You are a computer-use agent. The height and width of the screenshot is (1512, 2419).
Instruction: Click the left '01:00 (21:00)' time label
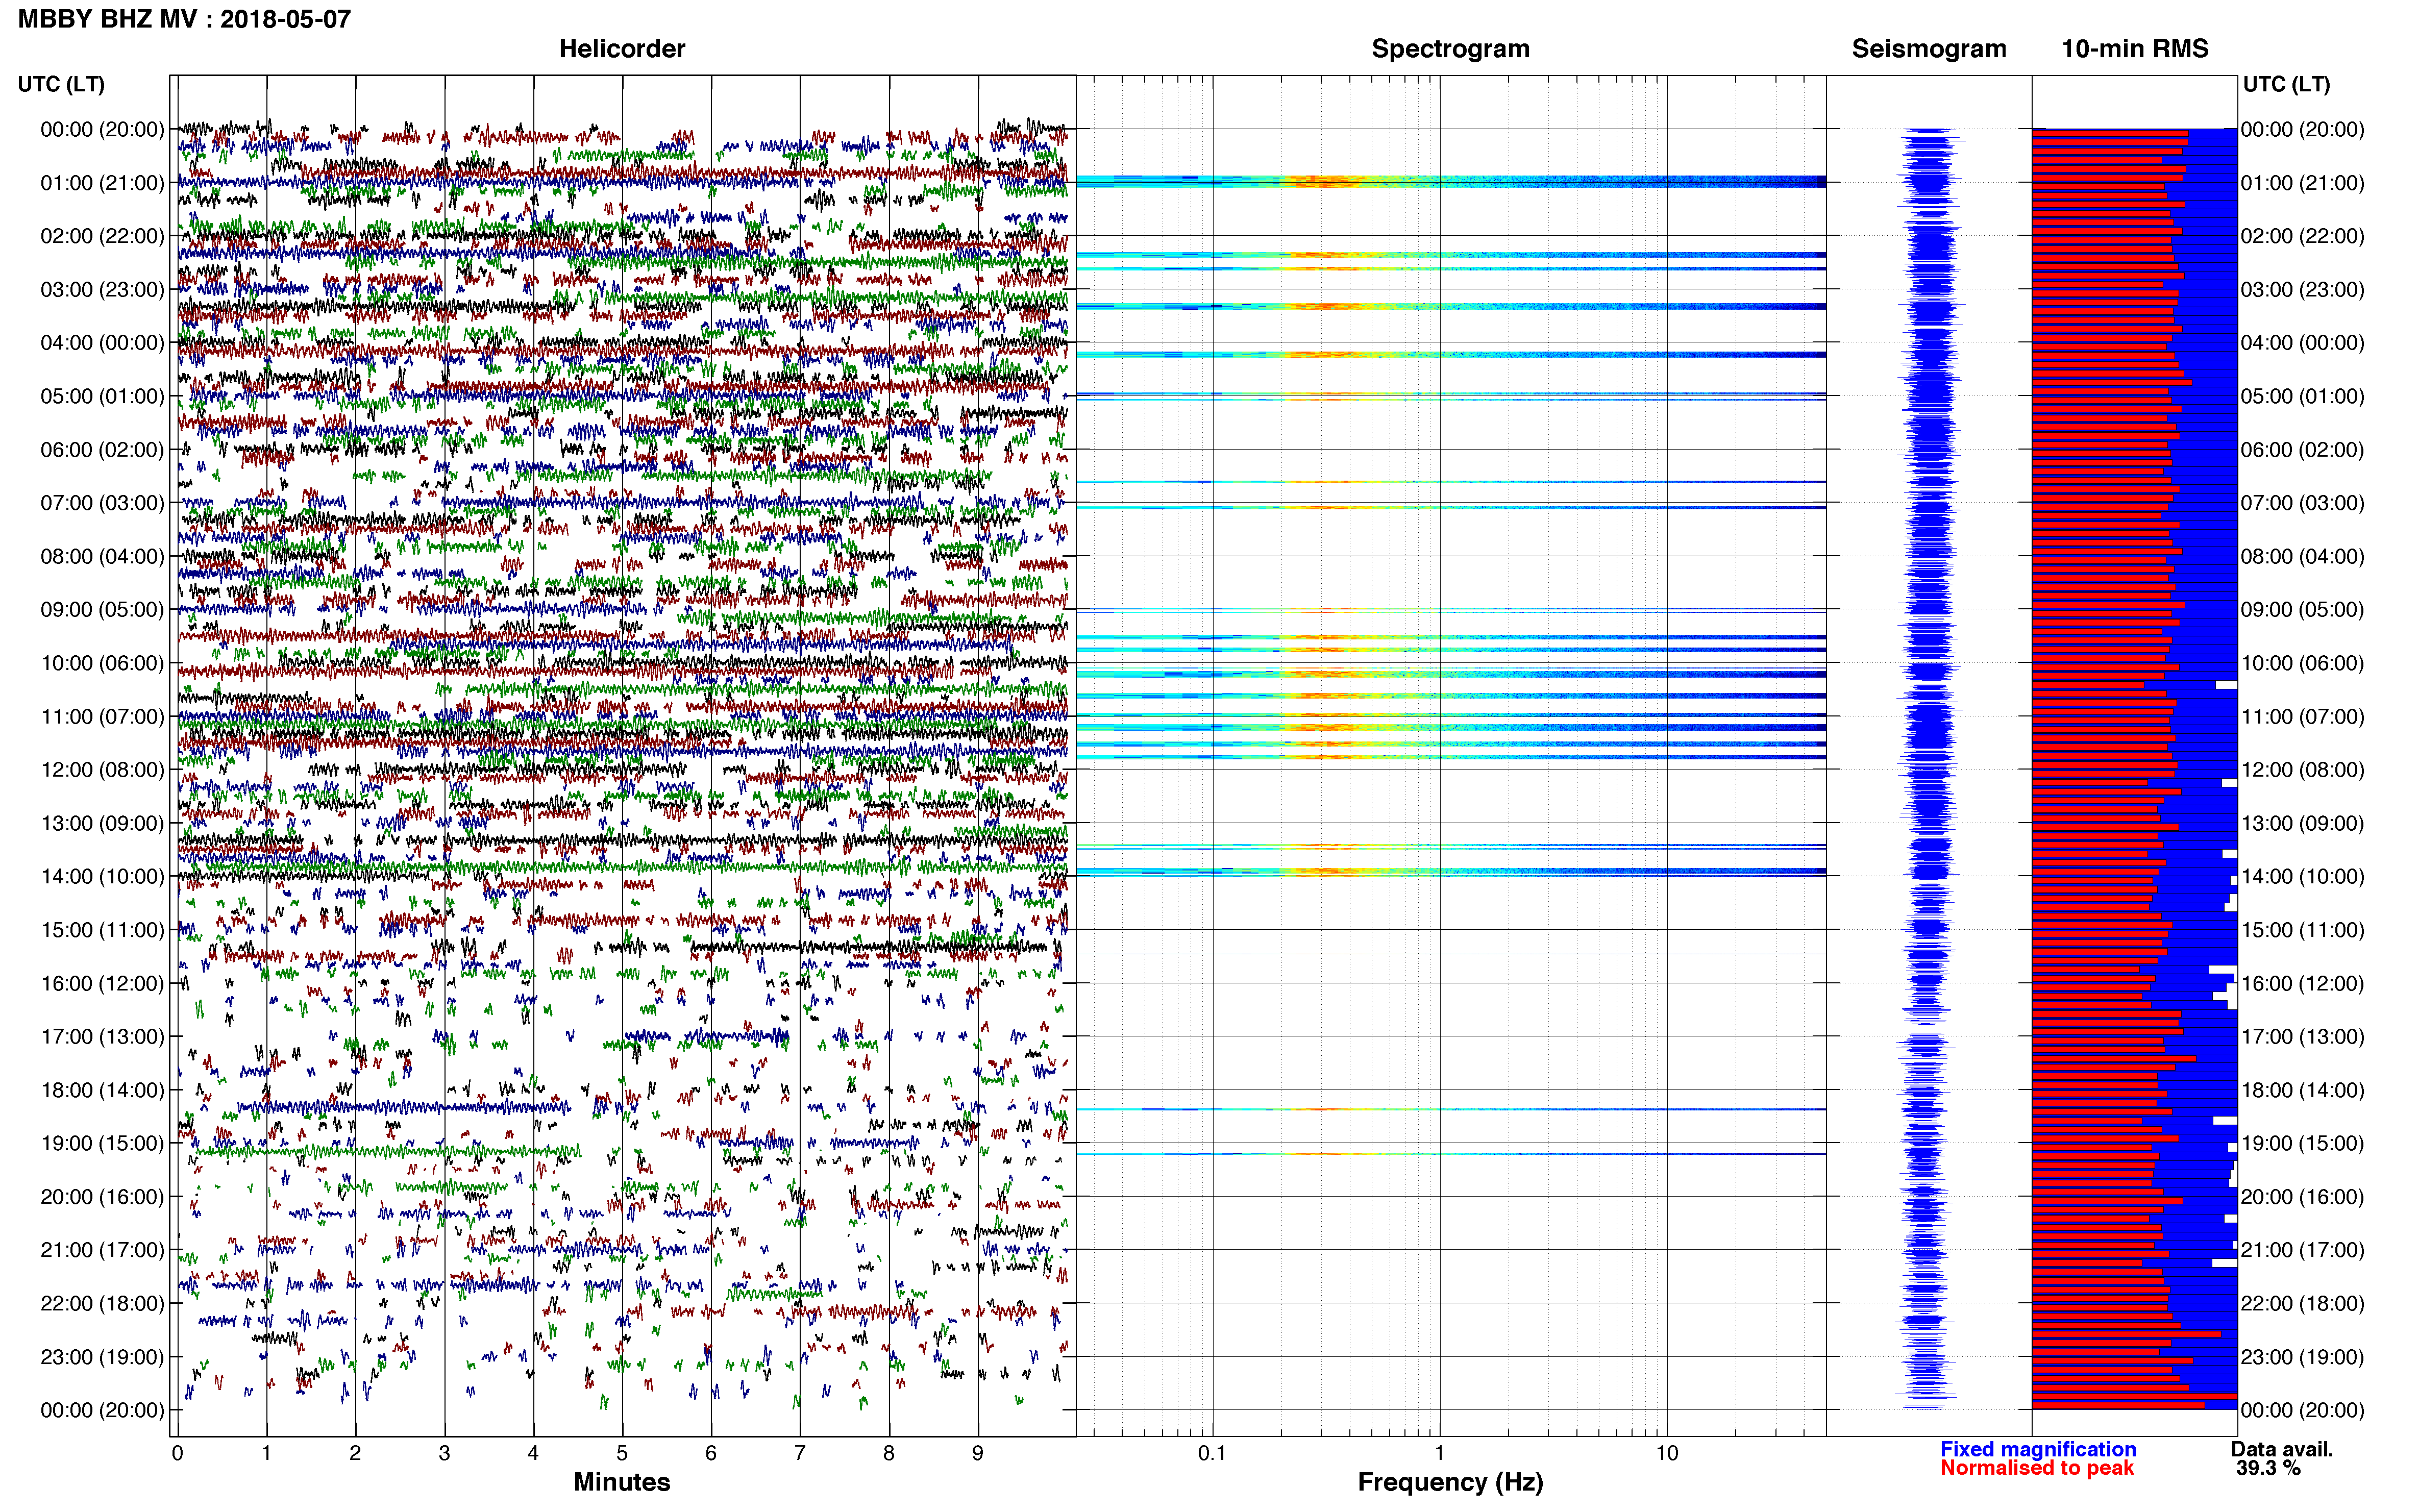click(102, 183)
